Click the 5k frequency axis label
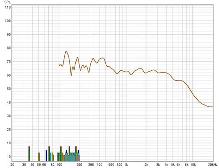This screenshot has height=168, width=219. [173, 164]
